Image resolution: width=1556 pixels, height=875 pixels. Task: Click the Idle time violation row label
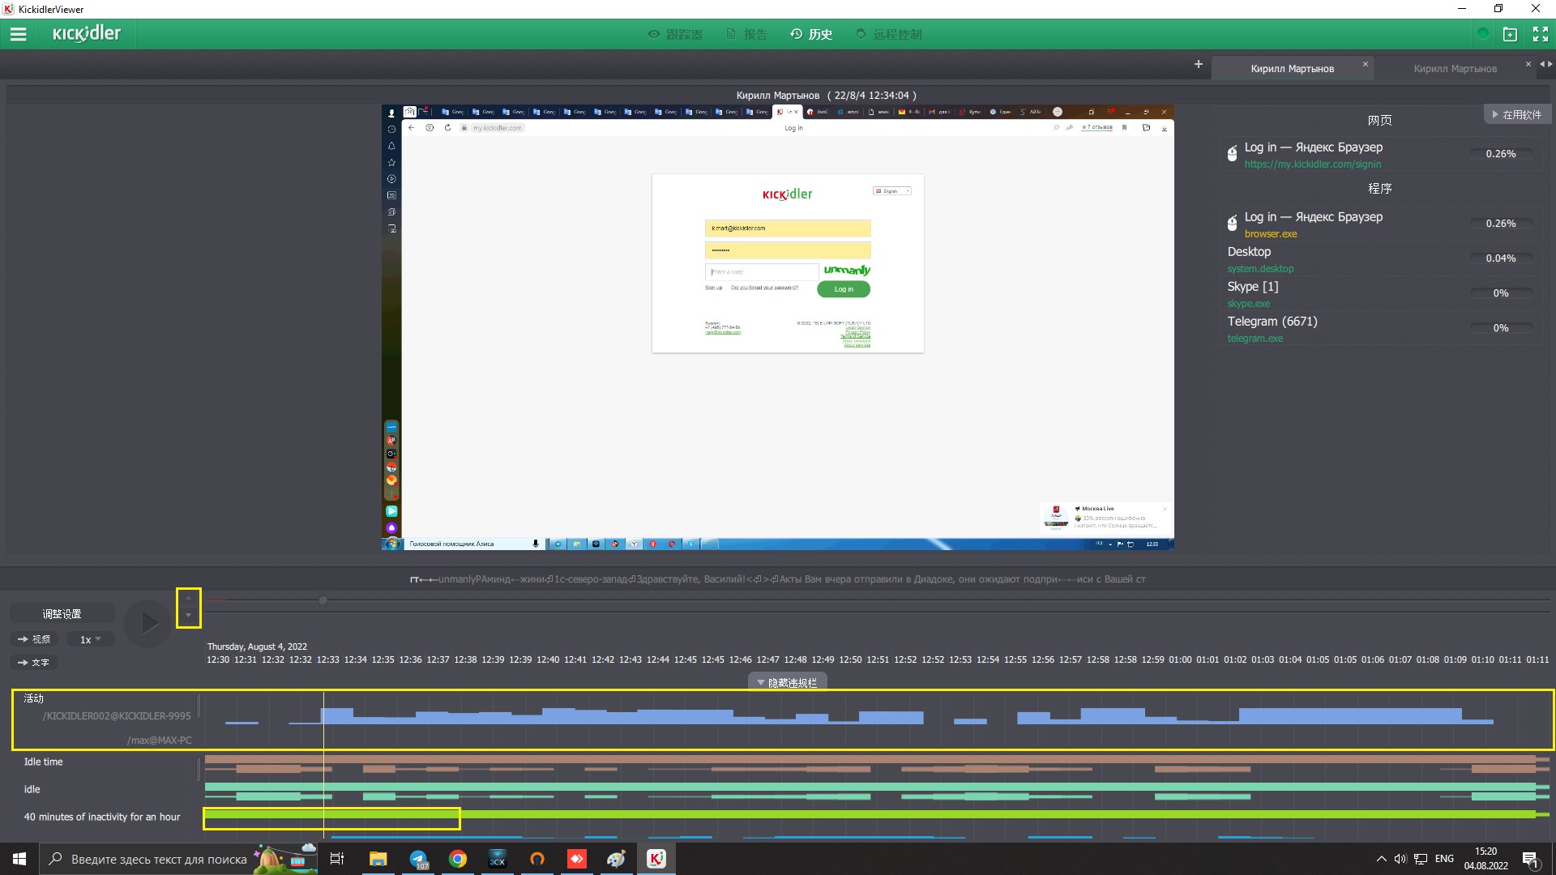click(x=43, y=762)
